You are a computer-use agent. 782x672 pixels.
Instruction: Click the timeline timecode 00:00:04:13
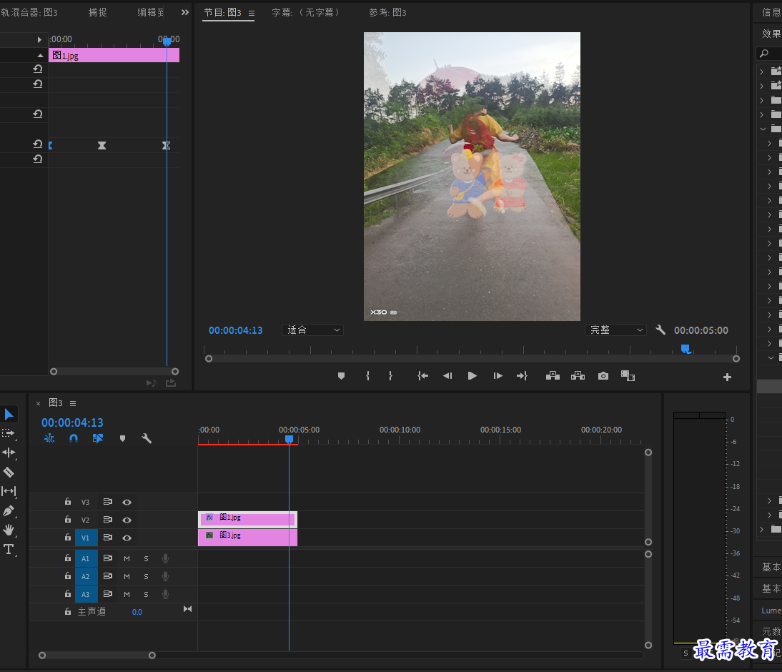72,423
